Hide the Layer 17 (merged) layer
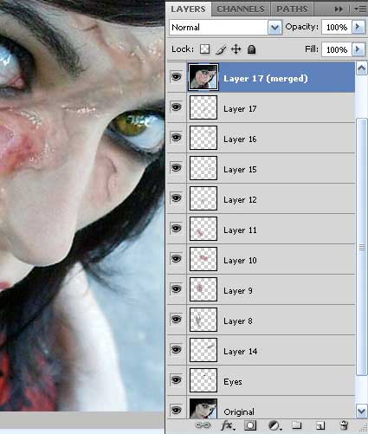Screen dimensions: 368x434 pyautogui.click(x=177, y=77)
